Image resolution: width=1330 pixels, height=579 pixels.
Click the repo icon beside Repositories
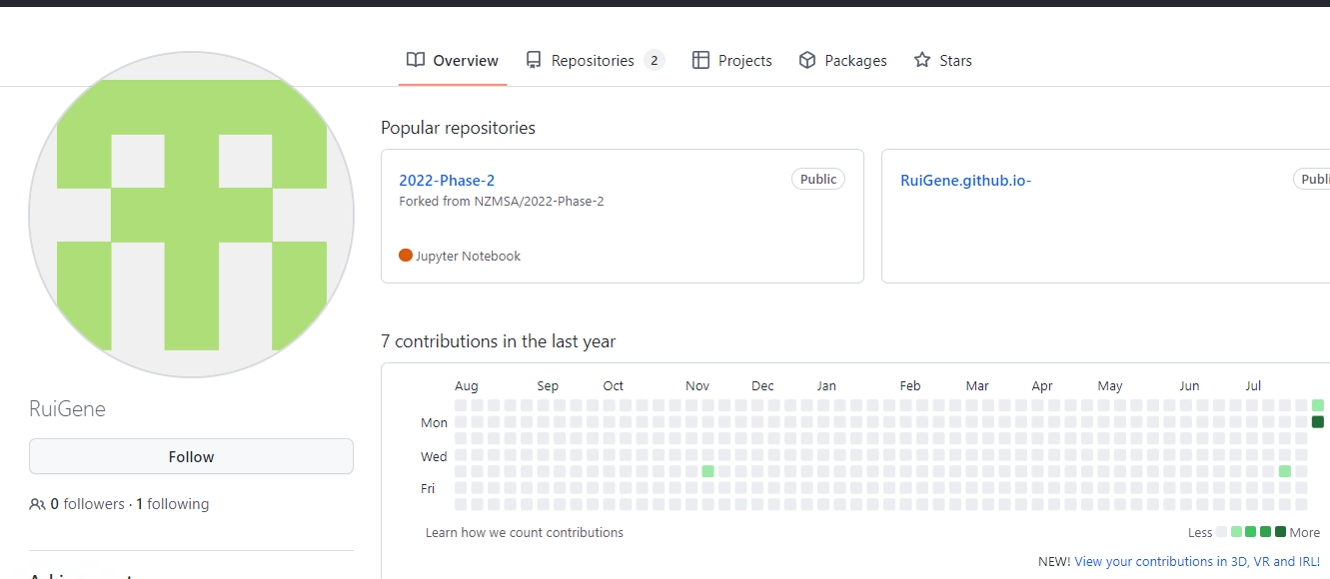tap(535, 60)
